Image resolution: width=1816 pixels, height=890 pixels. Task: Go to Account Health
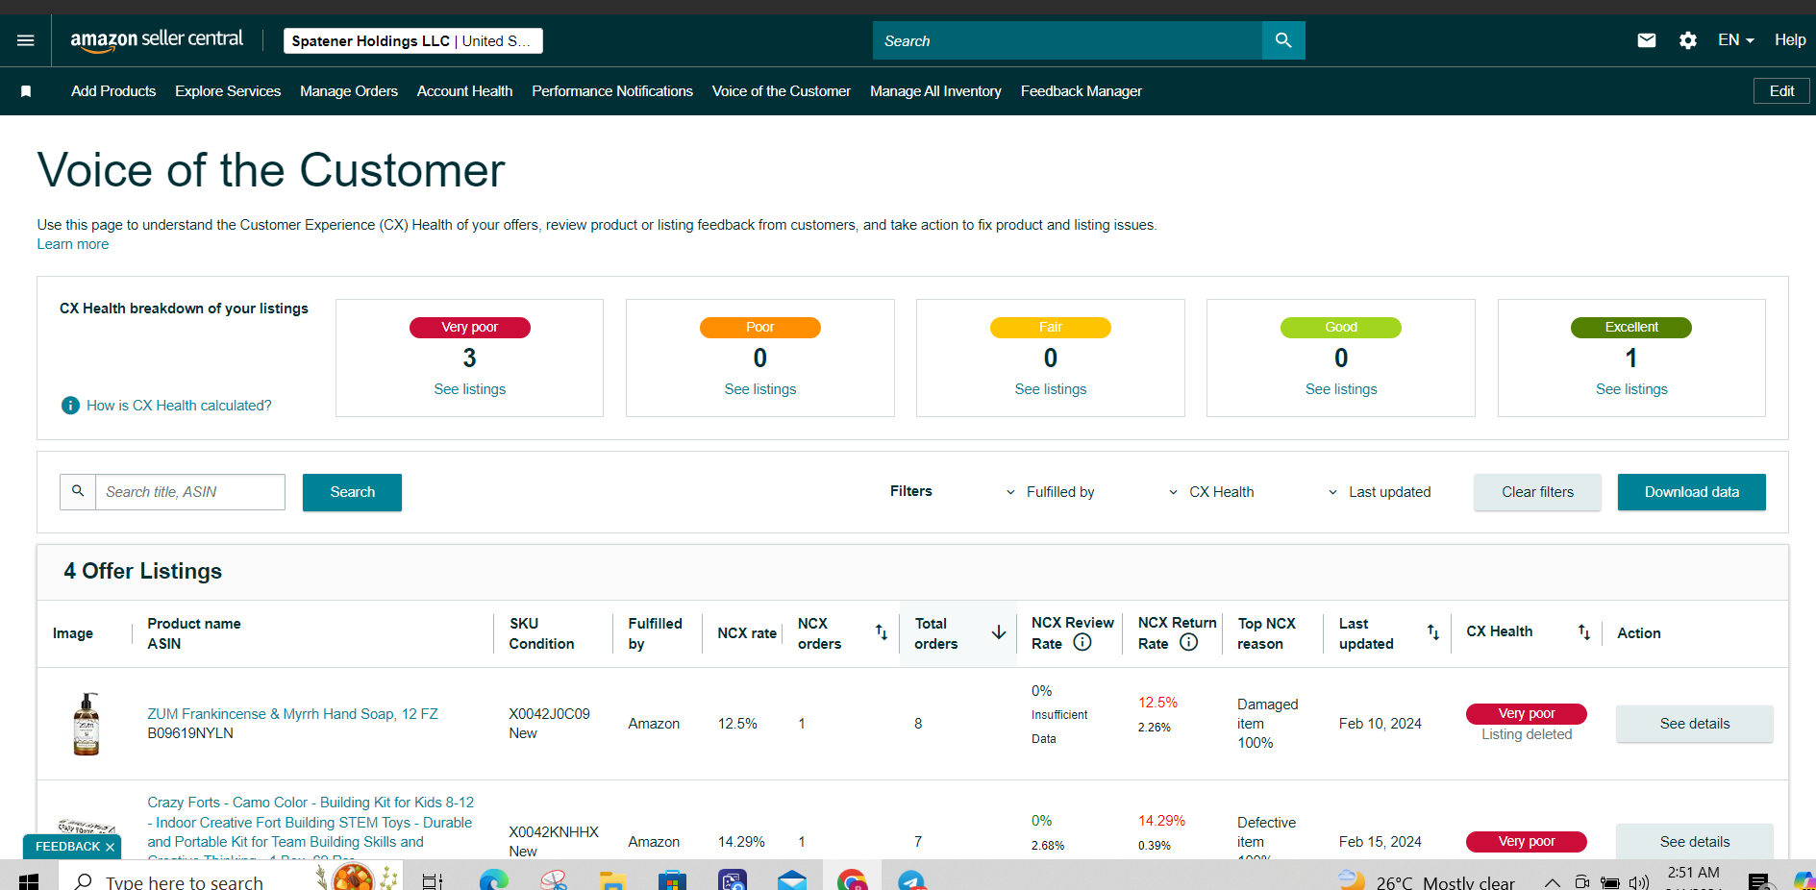(464, 91)
